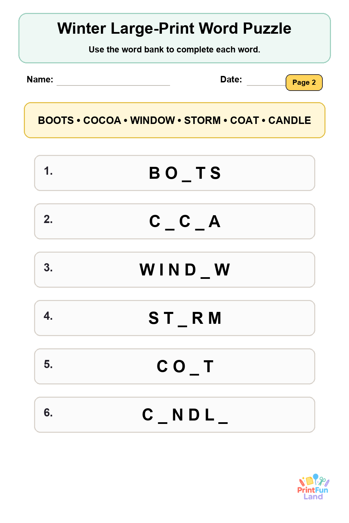Click the word STORM in word bank

click(202, 120)
